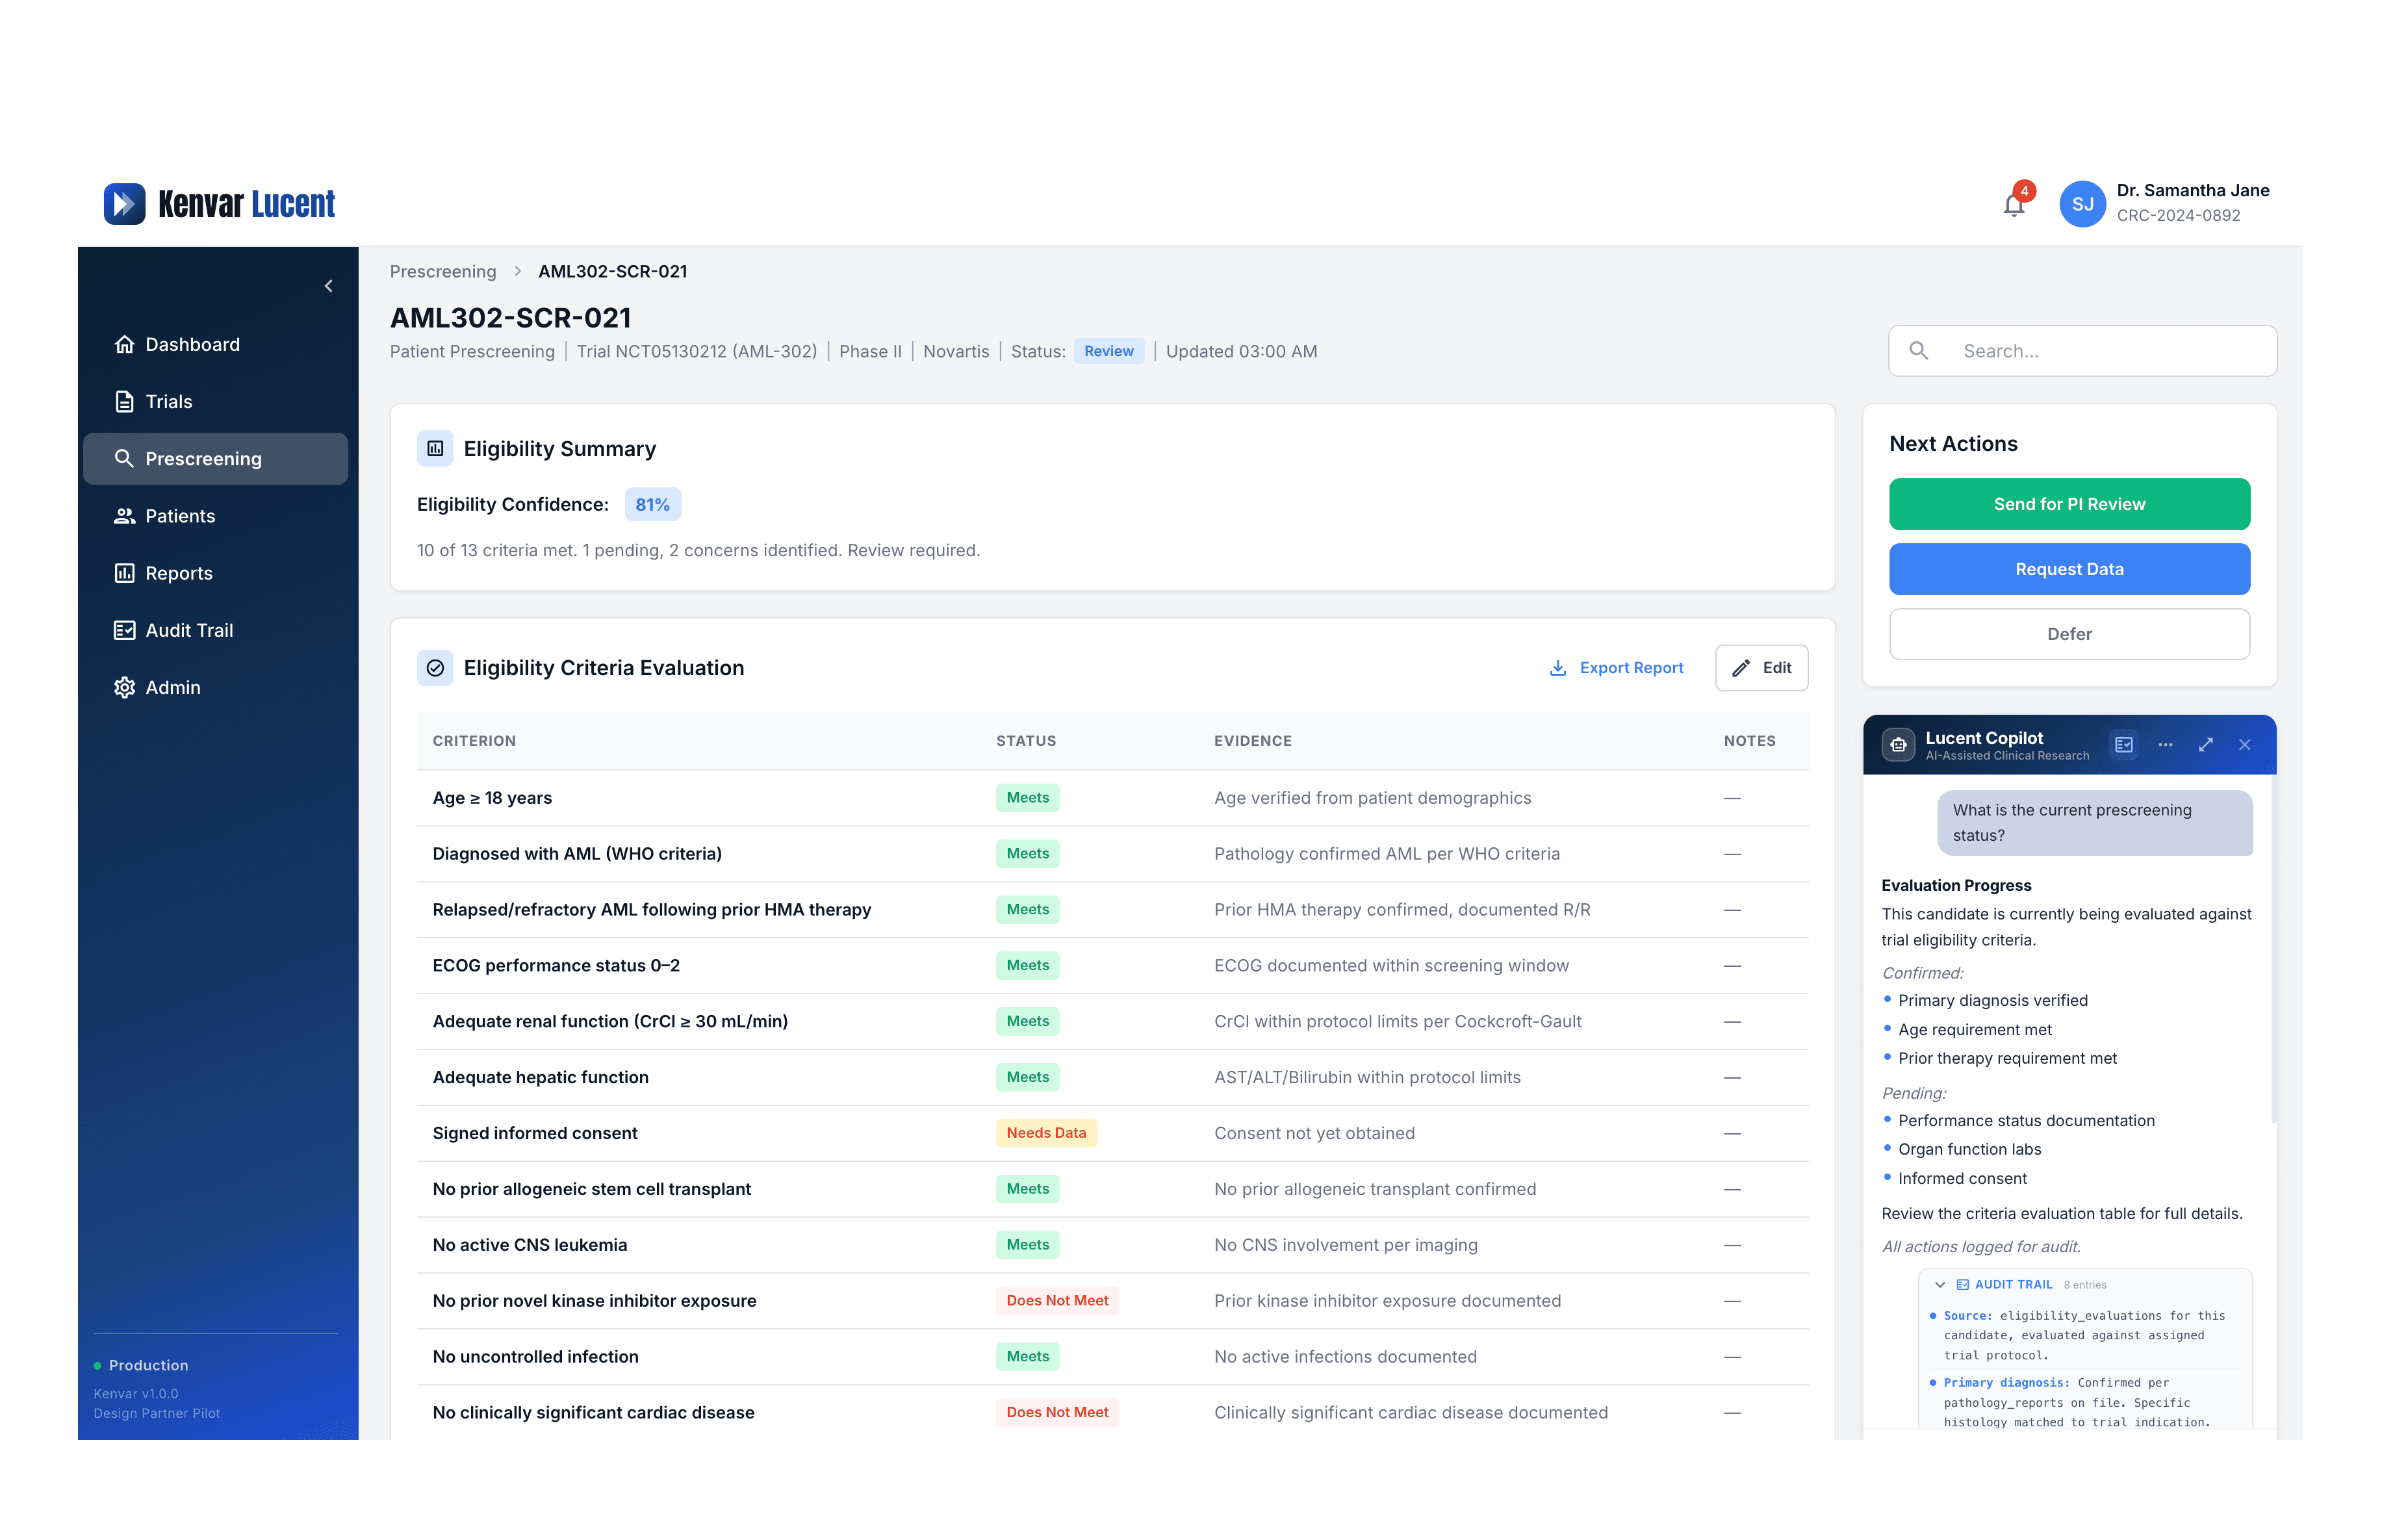
Task: Click the Meets badge for ECOG performance status
Action: [x=1027, y=966]
